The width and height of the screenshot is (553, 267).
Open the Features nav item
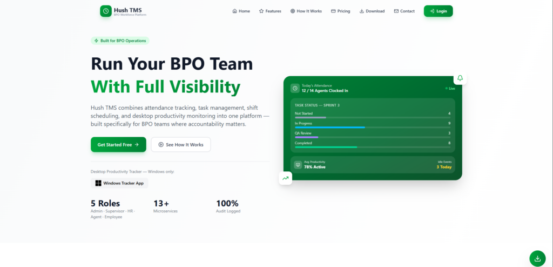270,11
